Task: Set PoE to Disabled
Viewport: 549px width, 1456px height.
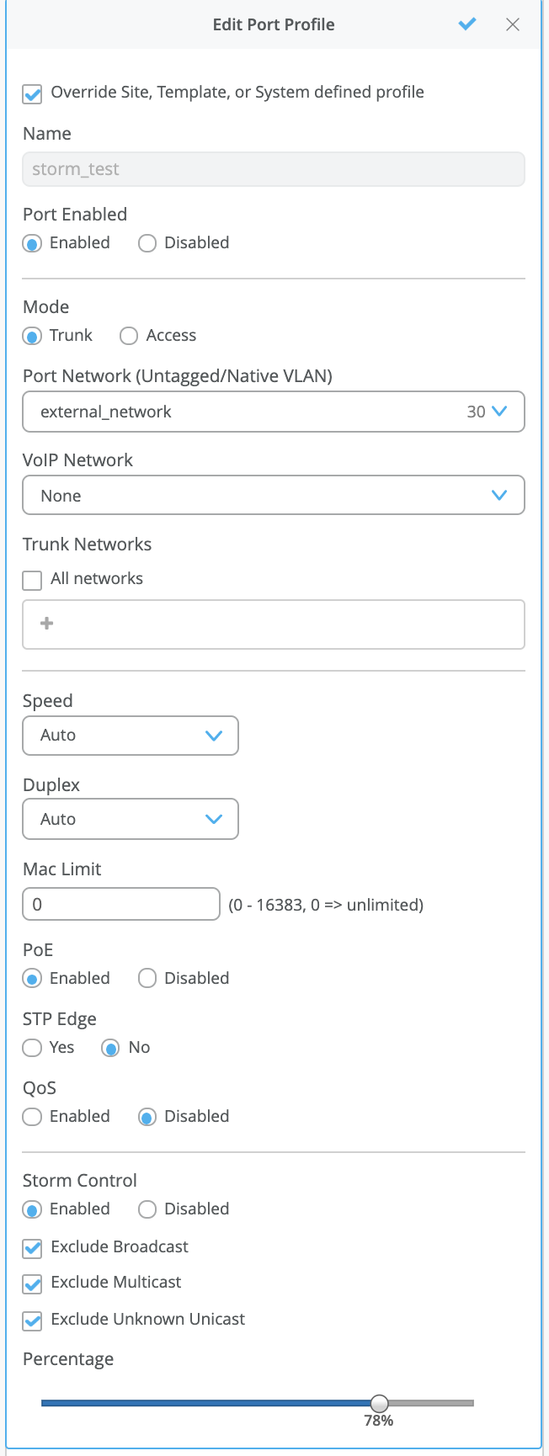Action: [147, 979]
